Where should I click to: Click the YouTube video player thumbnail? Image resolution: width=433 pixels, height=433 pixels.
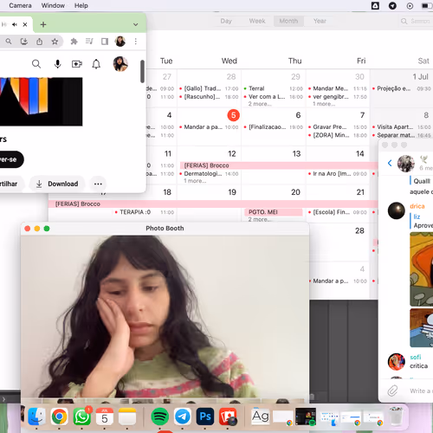tap(41, 101)
